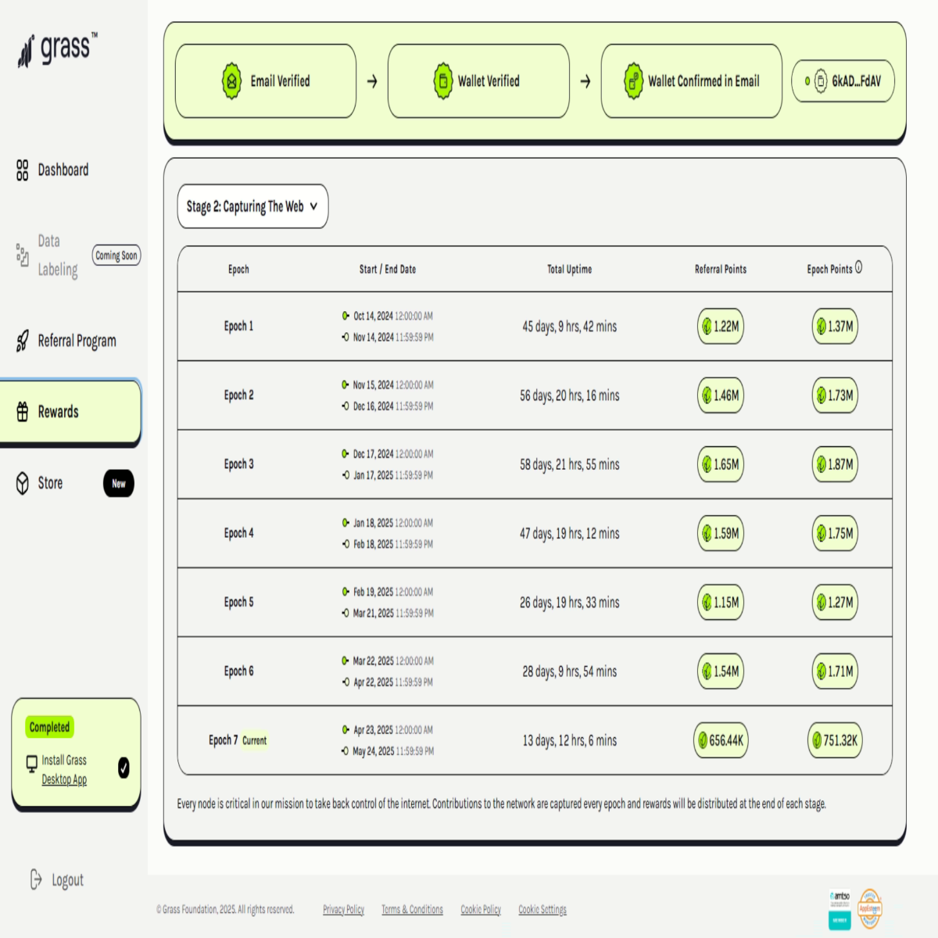The height and width of the screenshot is (938, 938).
Task: Open the Cookie Settings link
Action: coord(542,909)
